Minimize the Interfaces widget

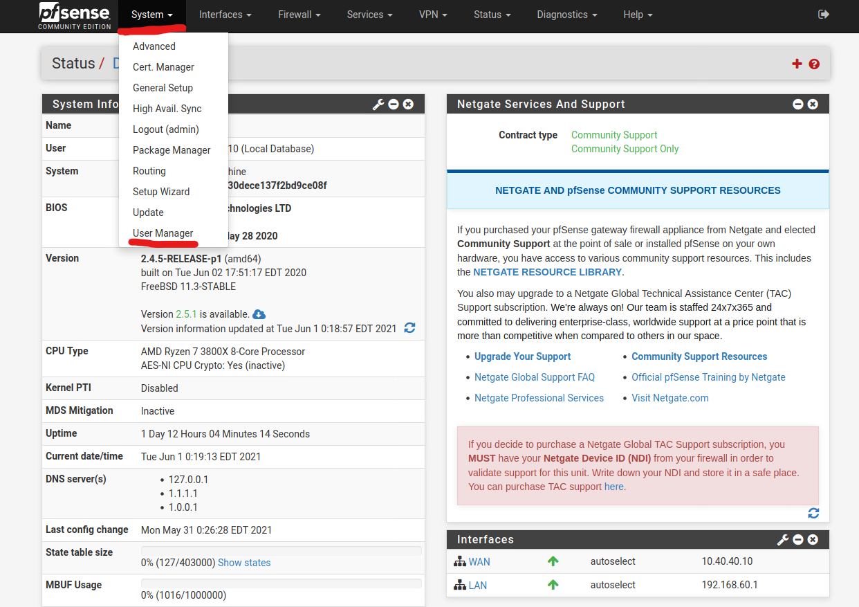pos(798,539)
